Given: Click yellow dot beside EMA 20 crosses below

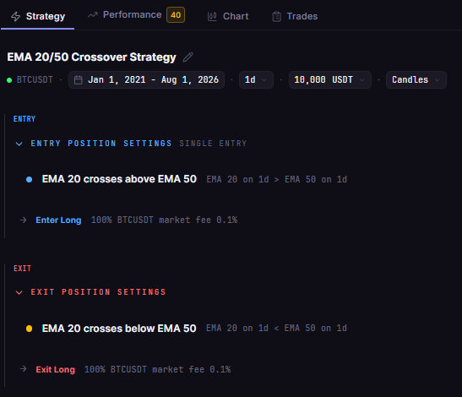Looking at the screenshot, I should (x=29, y=329).
